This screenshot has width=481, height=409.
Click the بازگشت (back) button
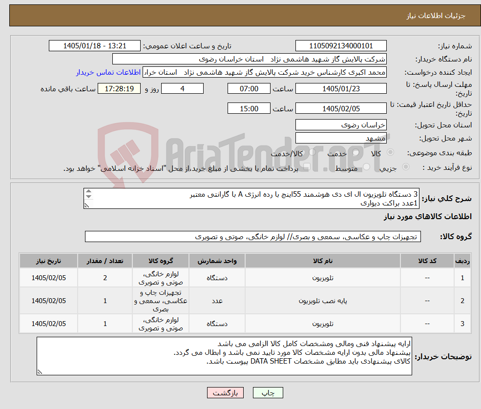(x=225, y=393)
